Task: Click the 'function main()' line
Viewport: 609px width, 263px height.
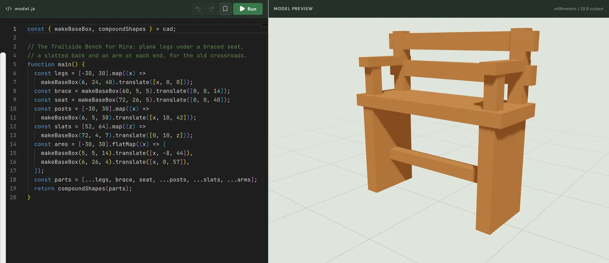Action: tap(56, 65)
